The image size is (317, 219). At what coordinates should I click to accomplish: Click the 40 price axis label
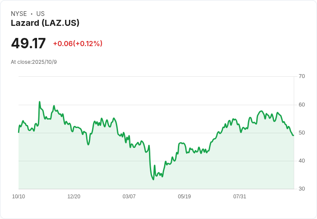tap(301, 161)
